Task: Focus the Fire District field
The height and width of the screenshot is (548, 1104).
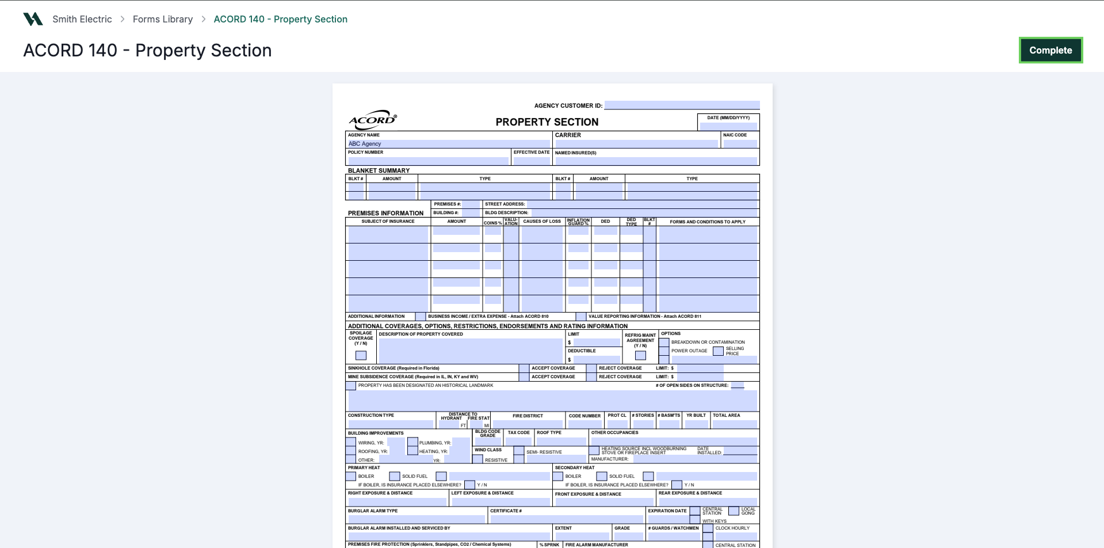Action: point(528,424)
